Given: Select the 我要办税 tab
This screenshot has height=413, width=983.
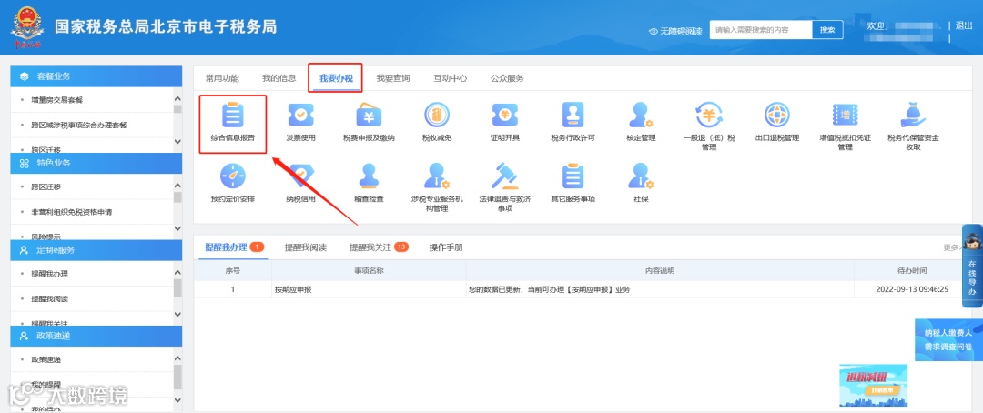Looking at the screenshot, I should pyautogui.click(x=336, y=78).
